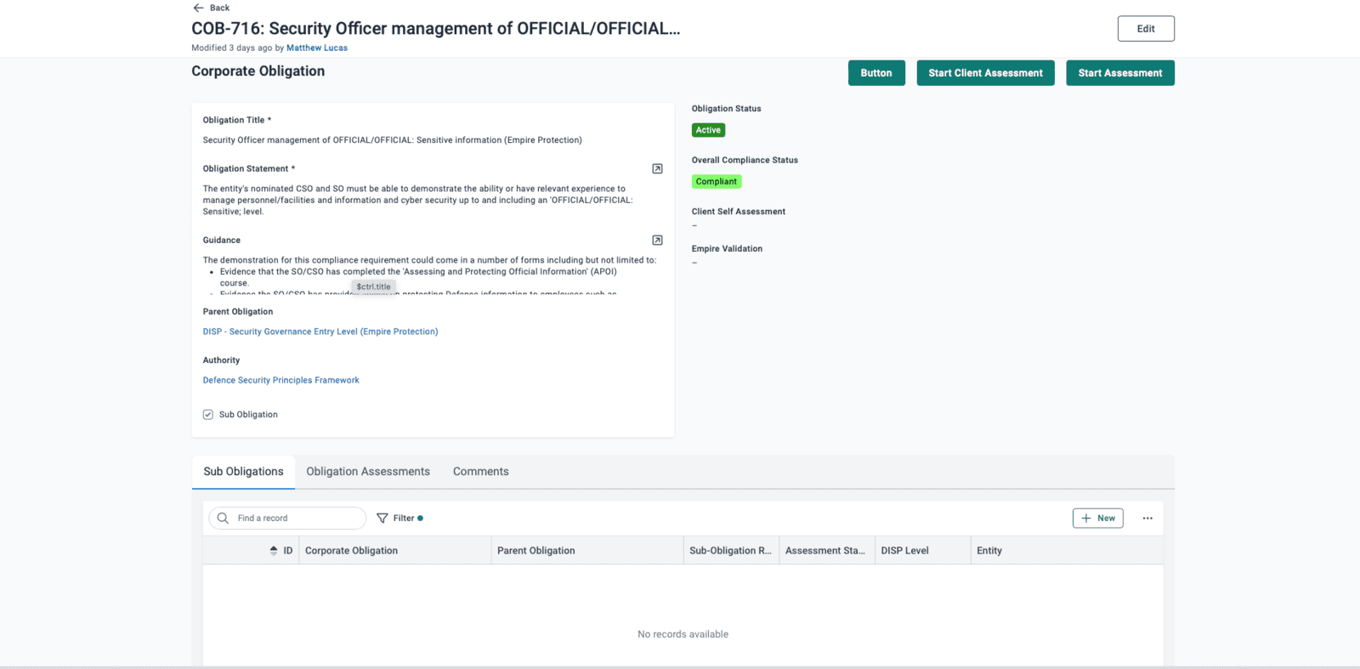
Task: Open the Comments tab
Action: click(x=480, y=472)
